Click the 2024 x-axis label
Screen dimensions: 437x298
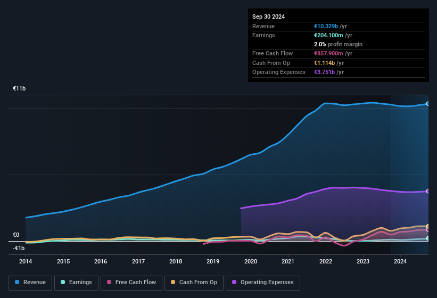click(400, 261)
